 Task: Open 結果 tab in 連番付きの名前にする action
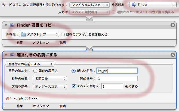[20, 106]
